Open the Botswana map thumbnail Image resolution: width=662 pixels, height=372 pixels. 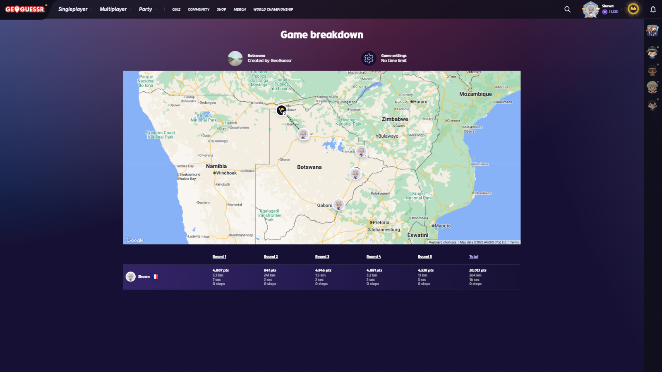coord(235,58)
